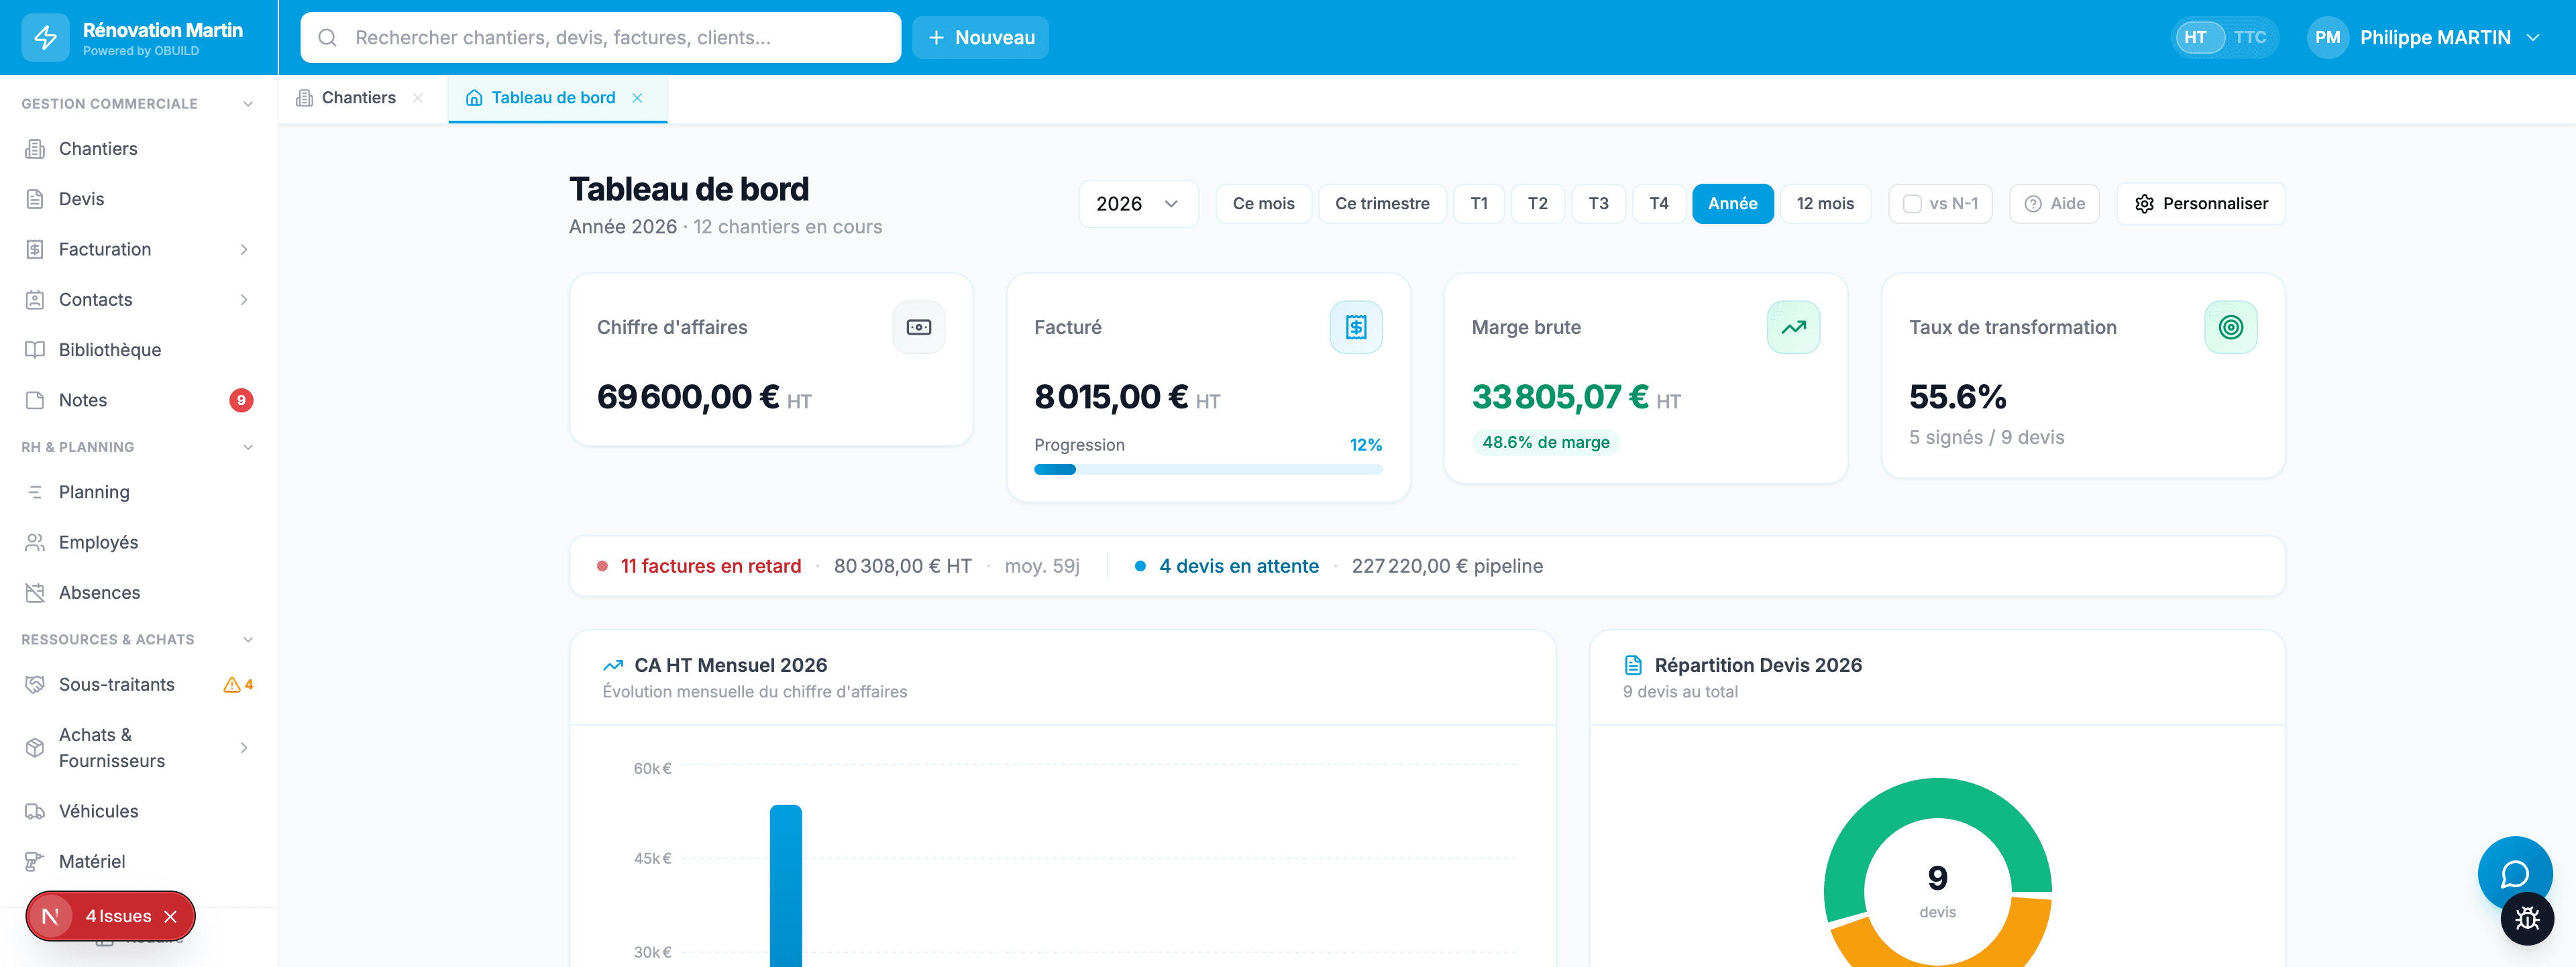Open the Philippe MARTIN user menu
This screenshot has height=967, width=2576.
[2424, 38]
